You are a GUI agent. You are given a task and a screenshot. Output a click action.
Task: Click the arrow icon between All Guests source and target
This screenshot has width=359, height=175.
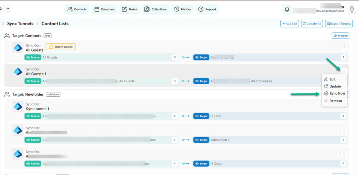click(185, 57)
